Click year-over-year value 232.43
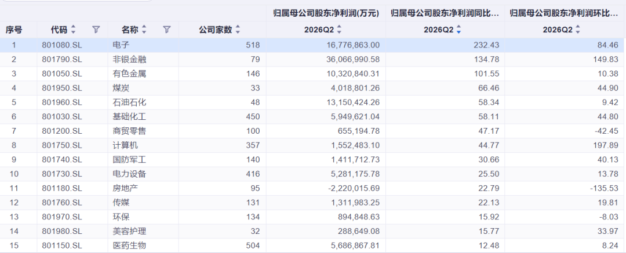Image resolution: width=626 pixels, height=253 pixels. (487, 45)
